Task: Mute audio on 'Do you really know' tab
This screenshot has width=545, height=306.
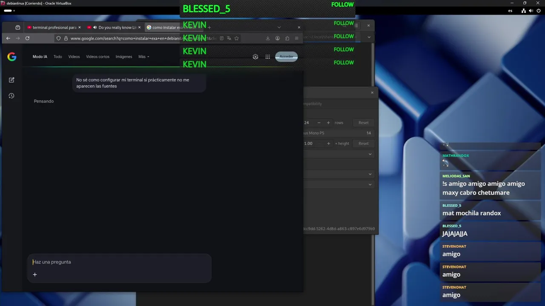Action: (95, 27)
